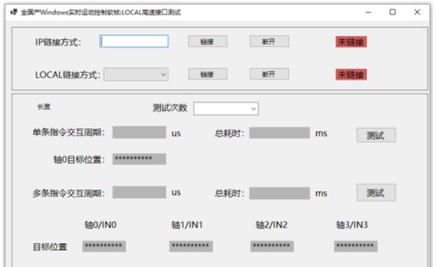This screenshot has height=267, width=436.
Task: Maximize the window
Action: pyautogui.click(x=393, y=12)
